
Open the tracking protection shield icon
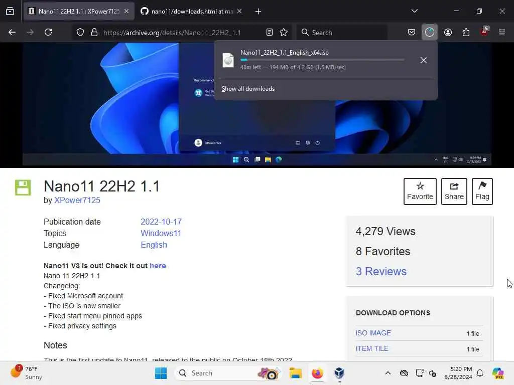(x=80, y=32)
